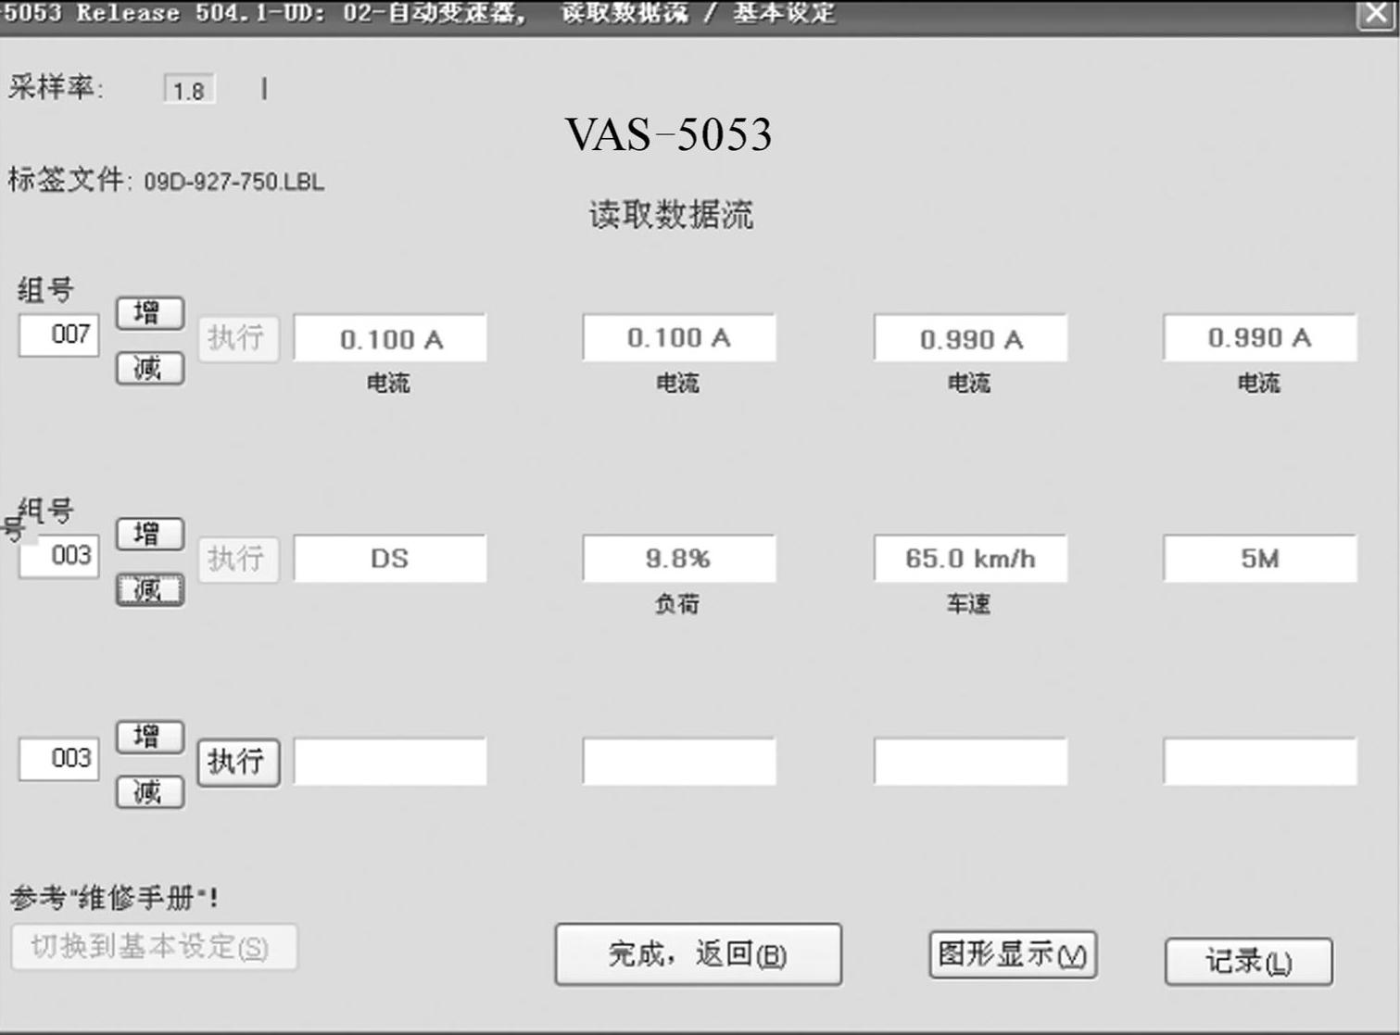Select the rightmost 0.990 A current value
1400x1035 pixels.
tap(1260, 338)
